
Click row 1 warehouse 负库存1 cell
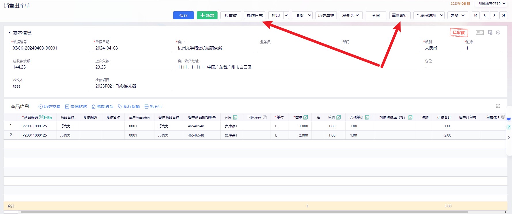232,126
